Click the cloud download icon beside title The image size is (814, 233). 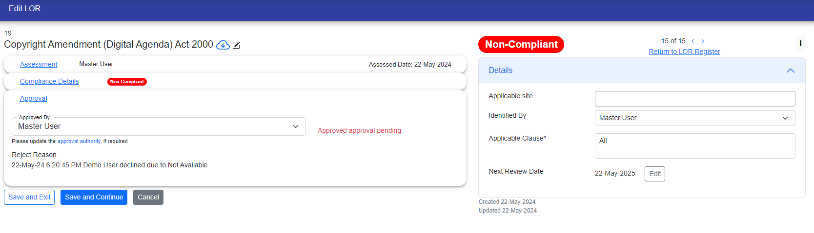[x=223, y=45]
